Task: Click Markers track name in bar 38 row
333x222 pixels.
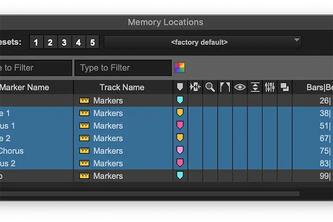Action: coord(108,113)
